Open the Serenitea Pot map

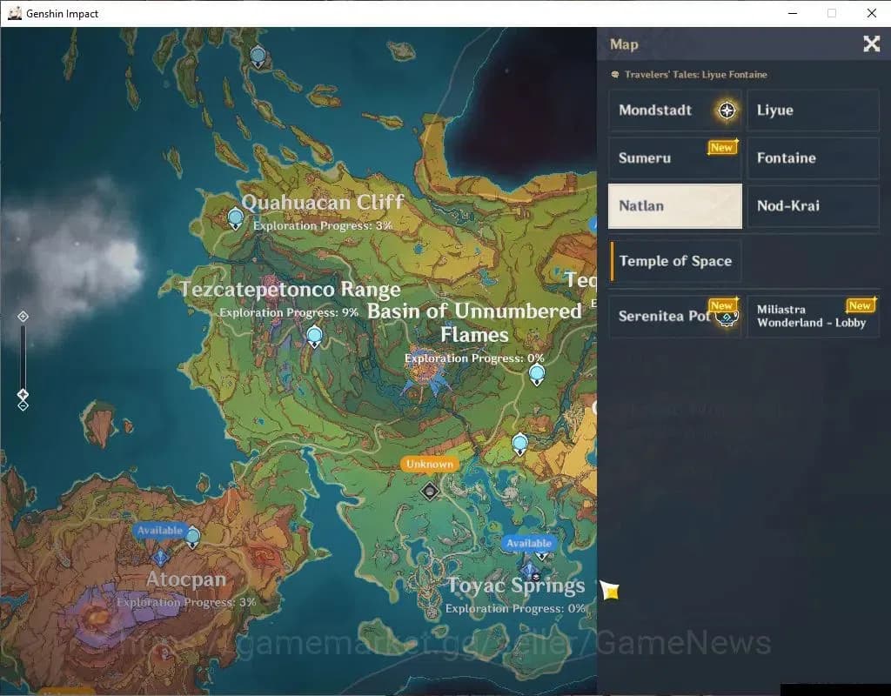pos(675,316)
